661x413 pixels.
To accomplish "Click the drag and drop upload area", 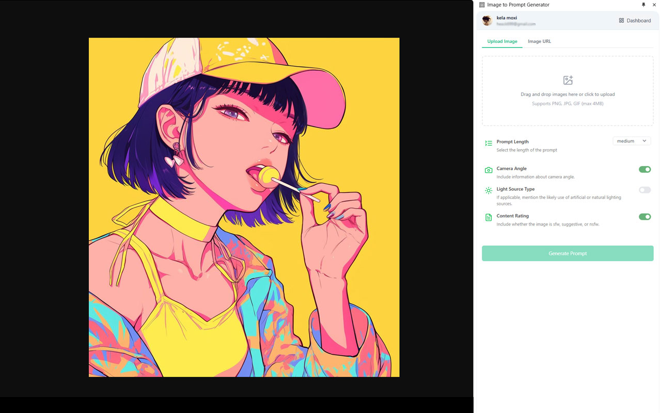I will coord(568,91).
